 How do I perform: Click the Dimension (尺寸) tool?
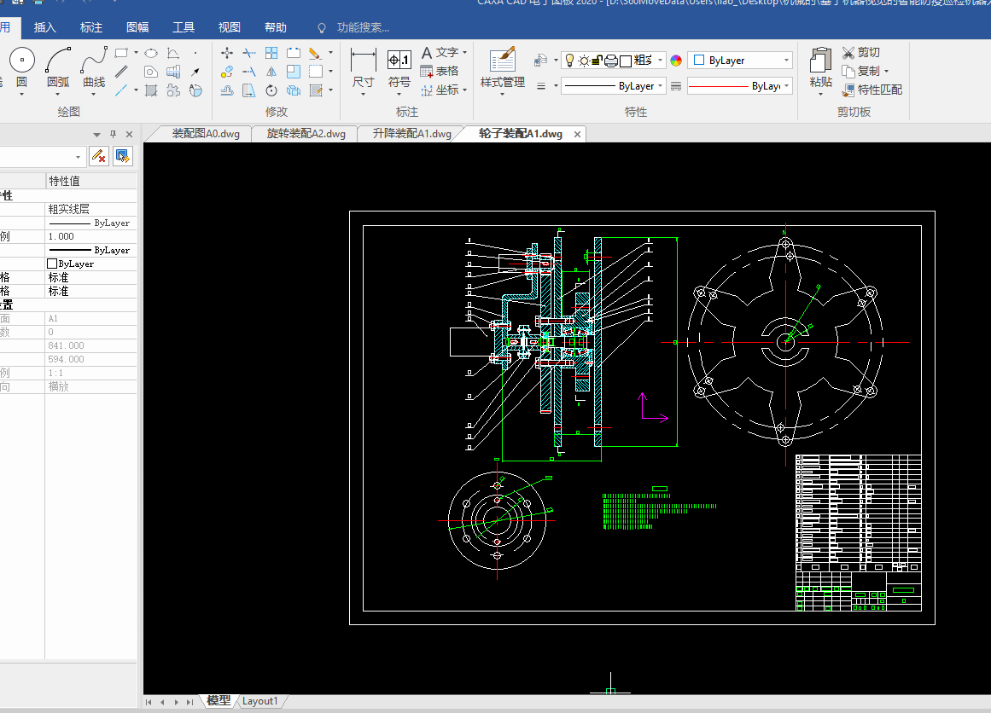click(364, 68)
